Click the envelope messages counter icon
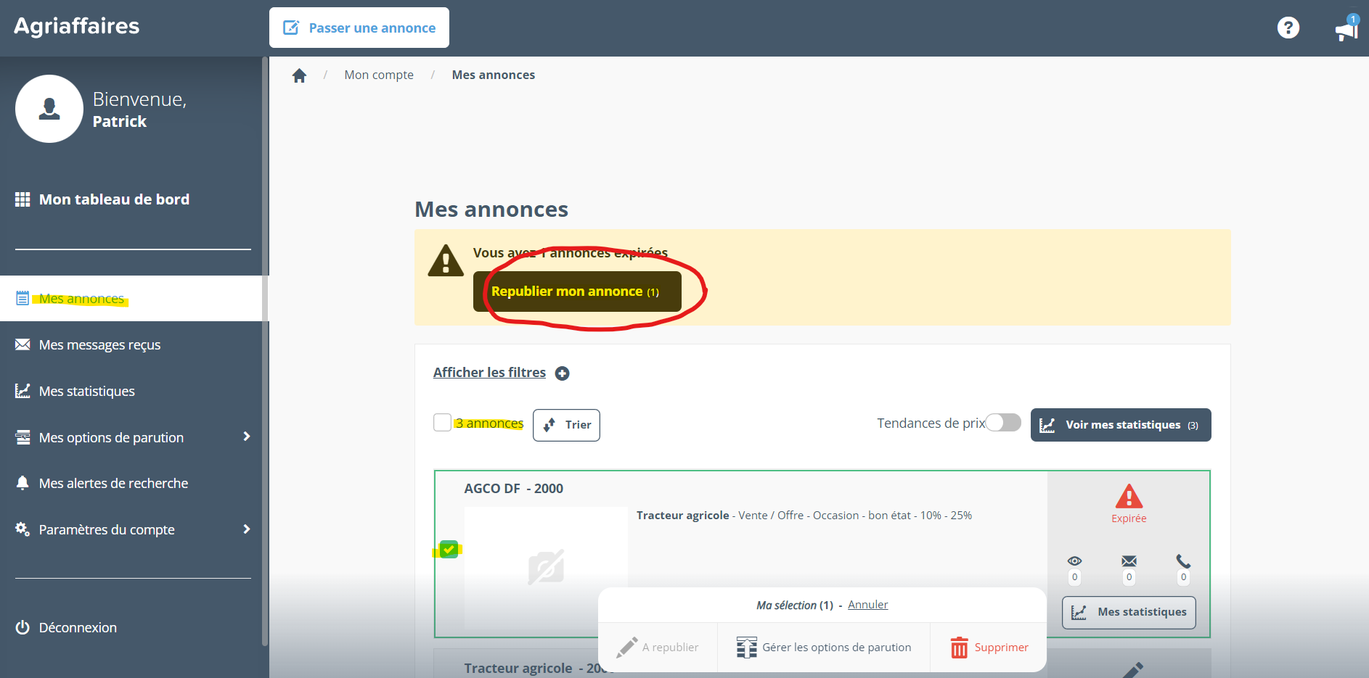This screenshot has width=1369, height=678. (1129, 561)
